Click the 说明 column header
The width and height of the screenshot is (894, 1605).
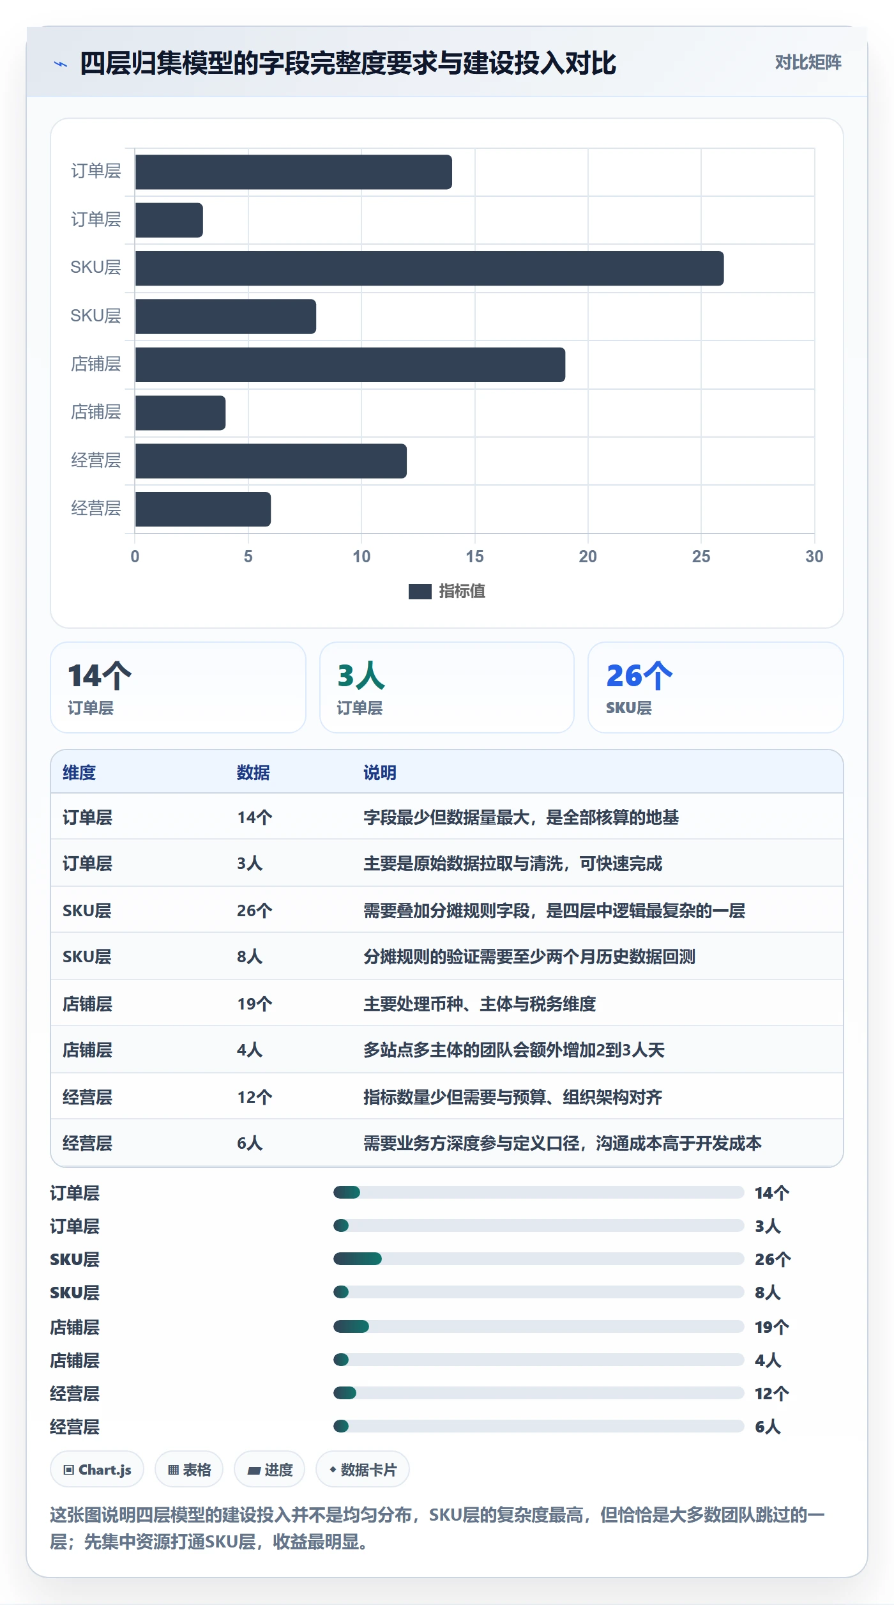tap(380, 772)
